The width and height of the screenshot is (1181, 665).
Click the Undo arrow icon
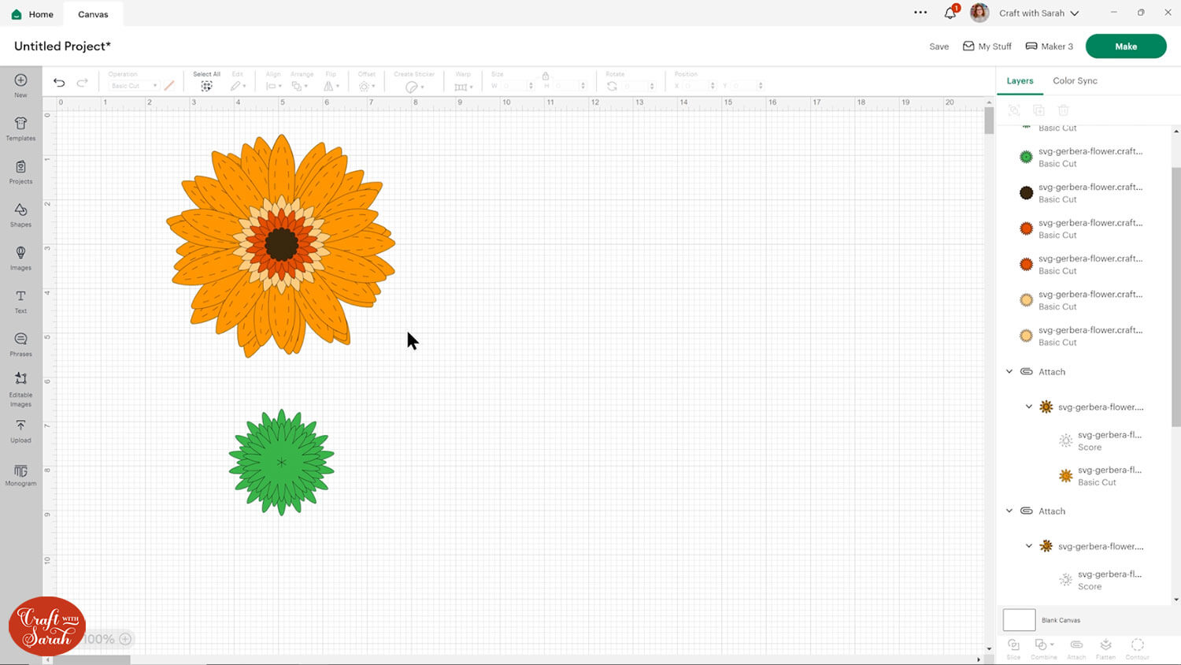(59, 83)
